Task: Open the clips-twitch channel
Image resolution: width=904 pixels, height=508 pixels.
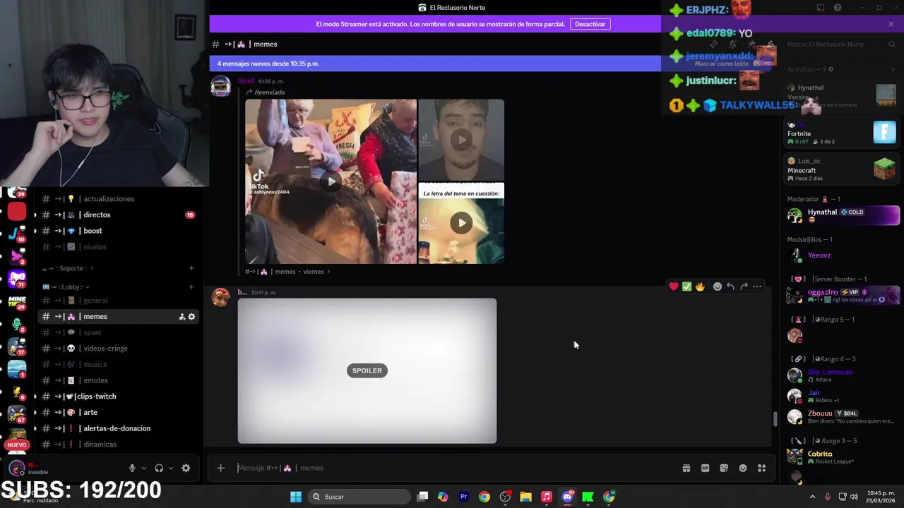Action: point(118,397)
